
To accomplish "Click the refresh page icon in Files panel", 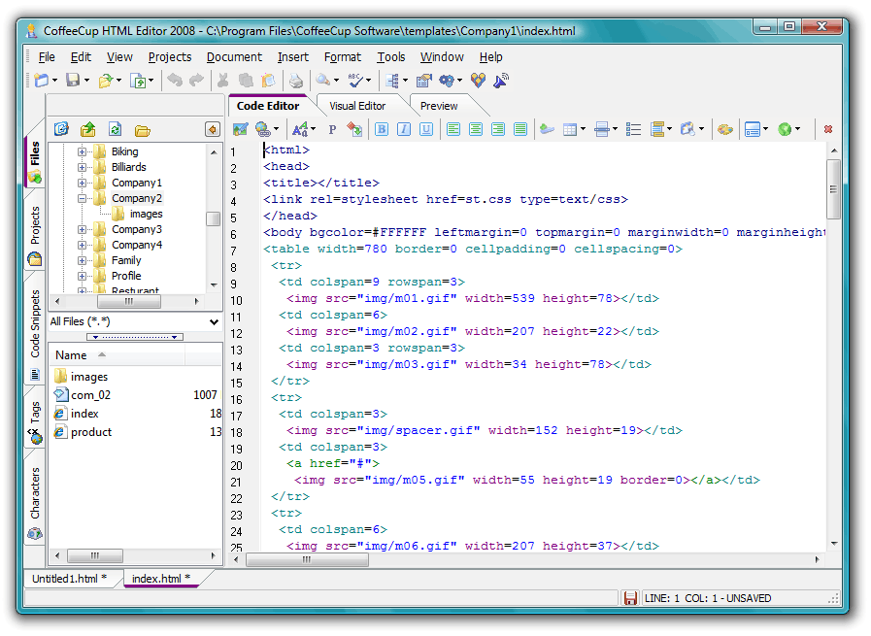I will (115, 130).
